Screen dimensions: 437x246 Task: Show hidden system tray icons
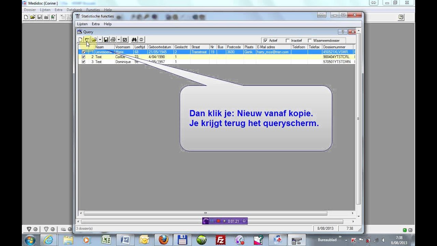347,240
